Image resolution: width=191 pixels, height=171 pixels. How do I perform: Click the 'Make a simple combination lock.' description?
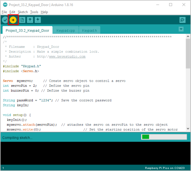pos(68,52)
